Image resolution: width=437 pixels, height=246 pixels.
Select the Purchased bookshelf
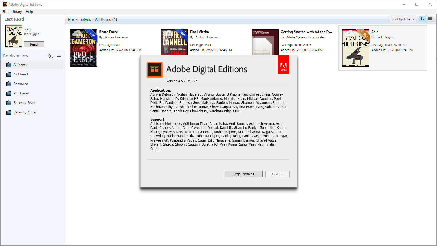pyautogui.click(x=32, y=93)
